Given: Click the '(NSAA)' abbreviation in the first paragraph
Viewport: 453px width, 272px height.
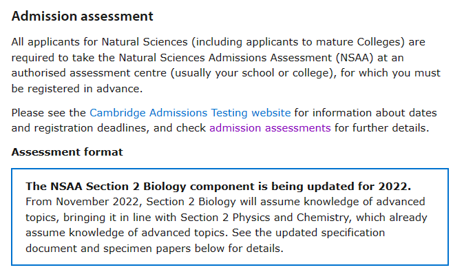Looking at the screenshot, I should point(354,58).
